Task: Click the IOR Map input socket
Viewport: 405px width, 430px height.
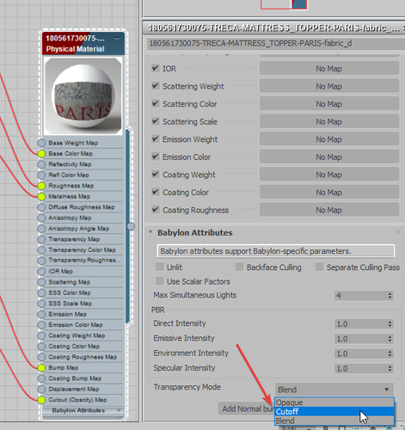Action: click(41, 272)
